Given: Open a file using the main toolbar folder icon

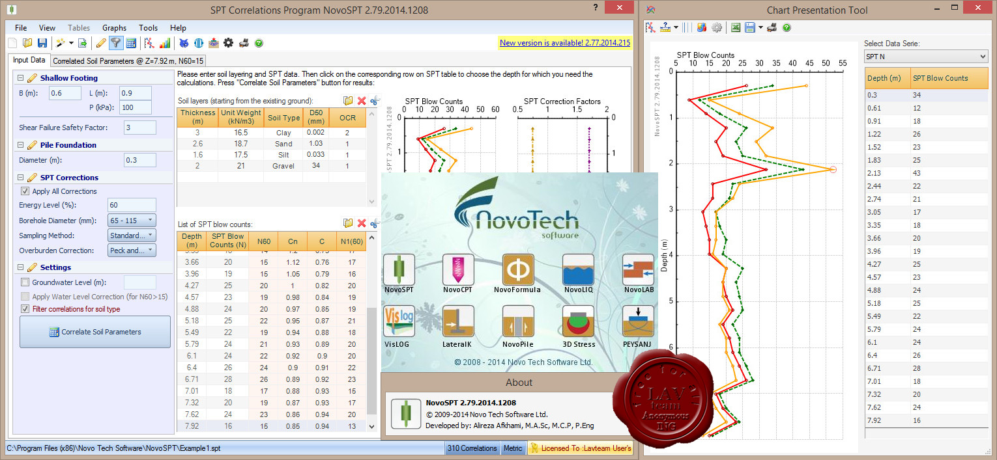Looking at the screenshot, I should (27, 43).
